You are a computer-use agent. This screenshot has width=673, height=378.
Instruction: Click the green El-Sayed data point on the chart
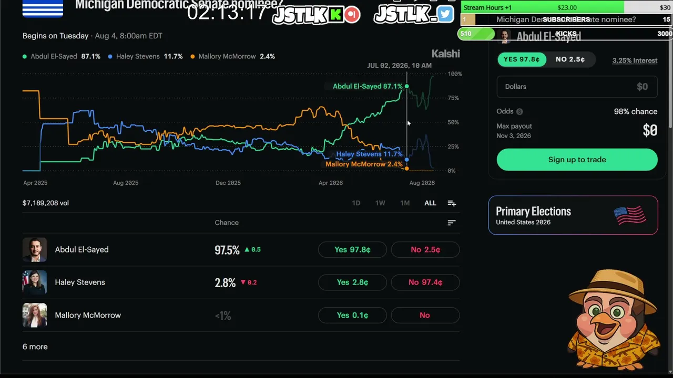point(406,86)
